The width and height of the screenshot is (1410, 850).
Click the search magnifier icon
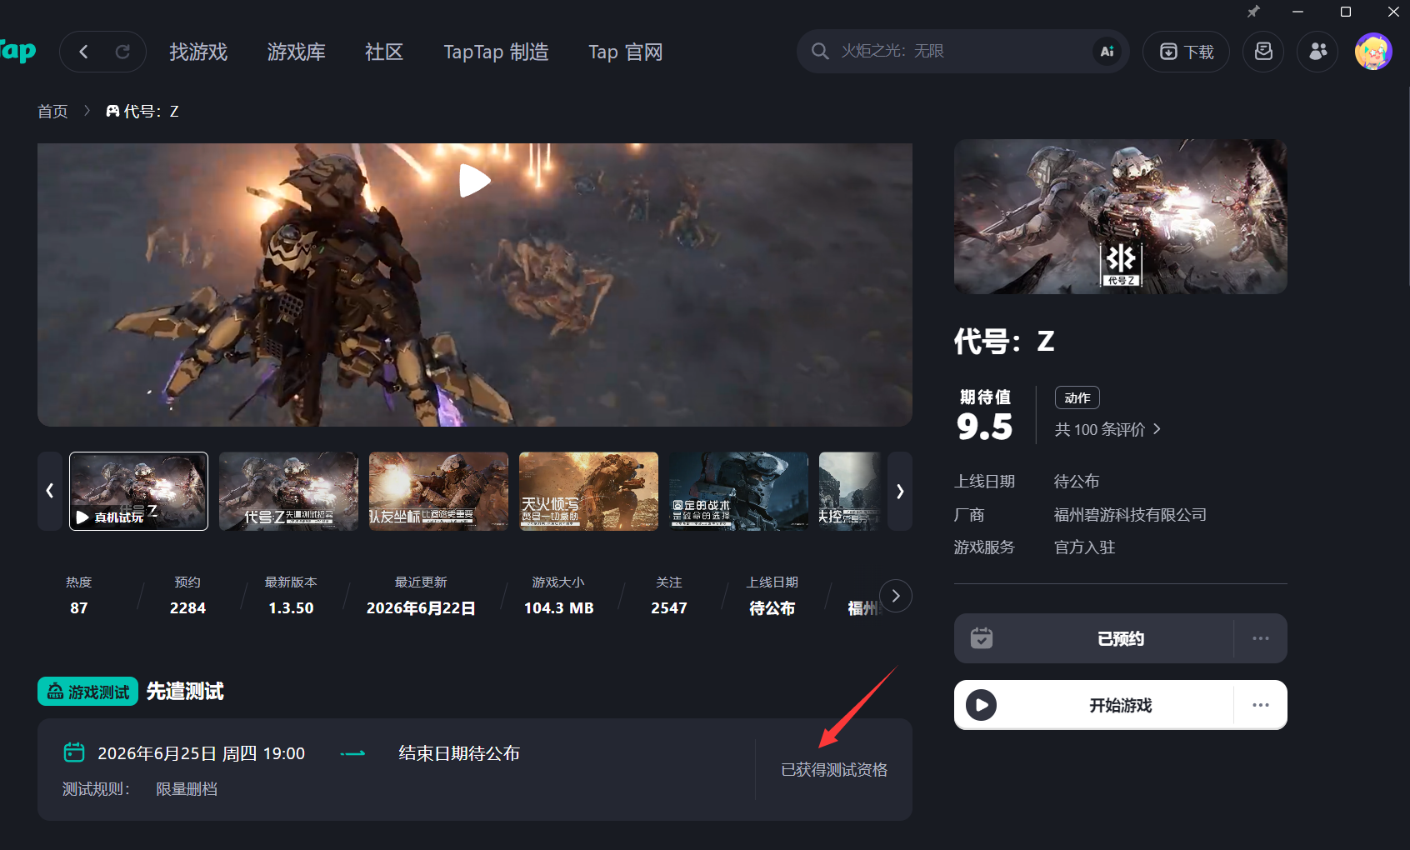820,52
